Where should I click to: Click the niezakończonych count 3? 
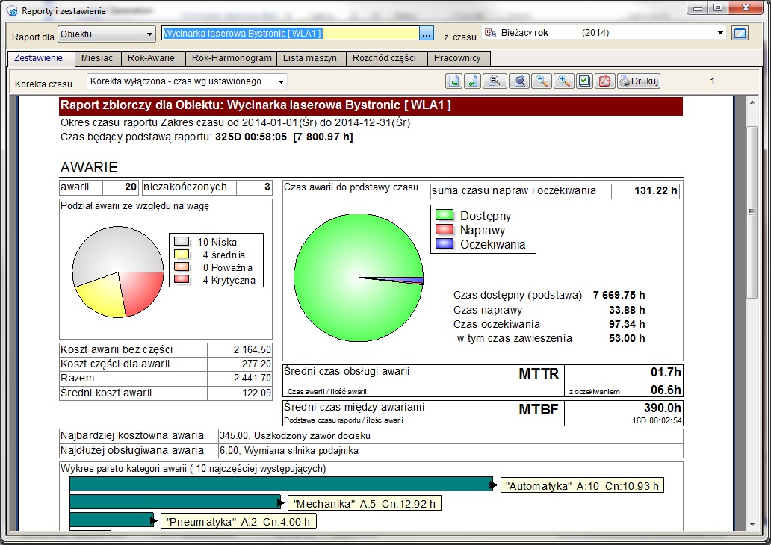click(267, 187)
